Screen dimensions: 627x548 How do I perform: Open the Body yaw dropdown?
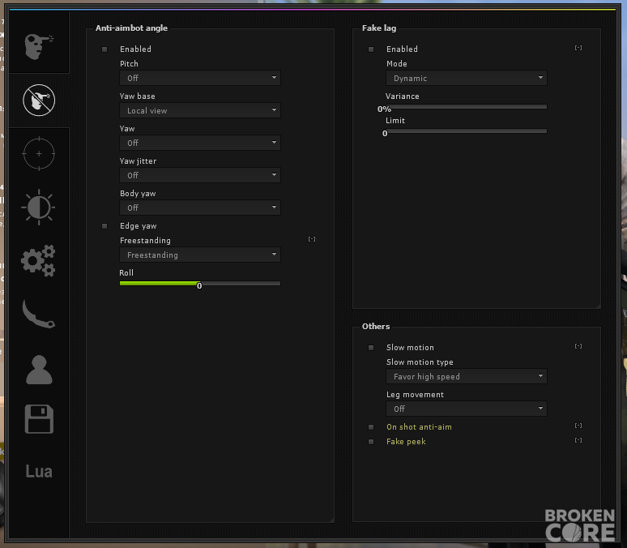200,208
